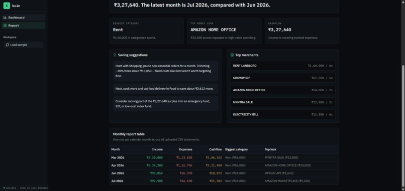Click the Expenses column header

point(186,149)
